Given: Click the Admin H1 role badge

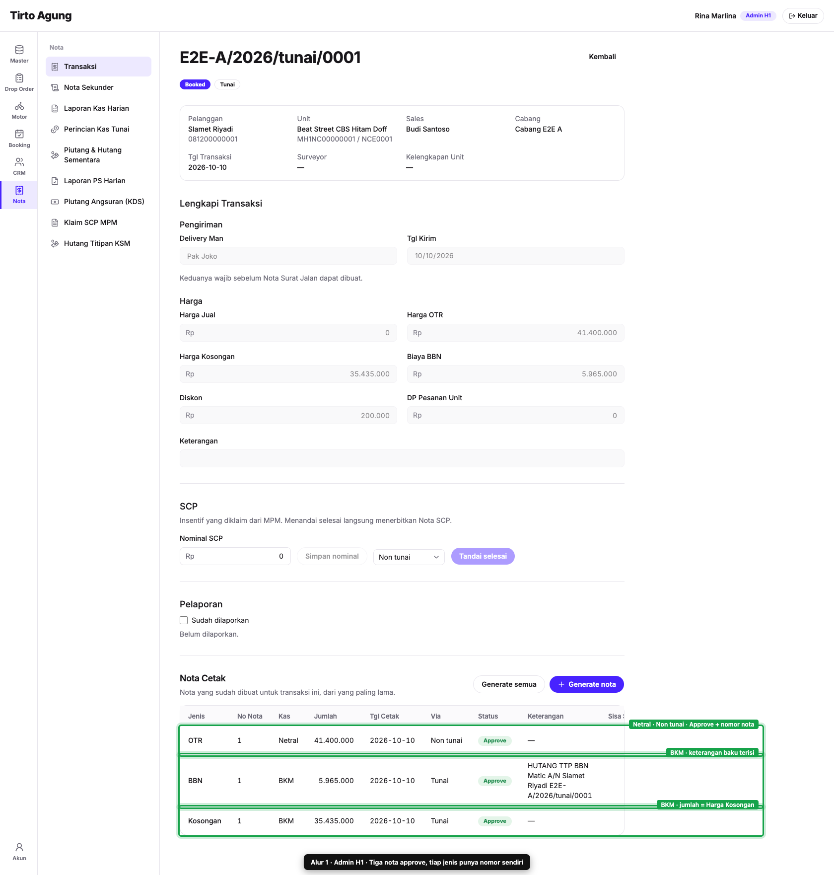Looking at the screenshot, I should (x=758, y=15).
